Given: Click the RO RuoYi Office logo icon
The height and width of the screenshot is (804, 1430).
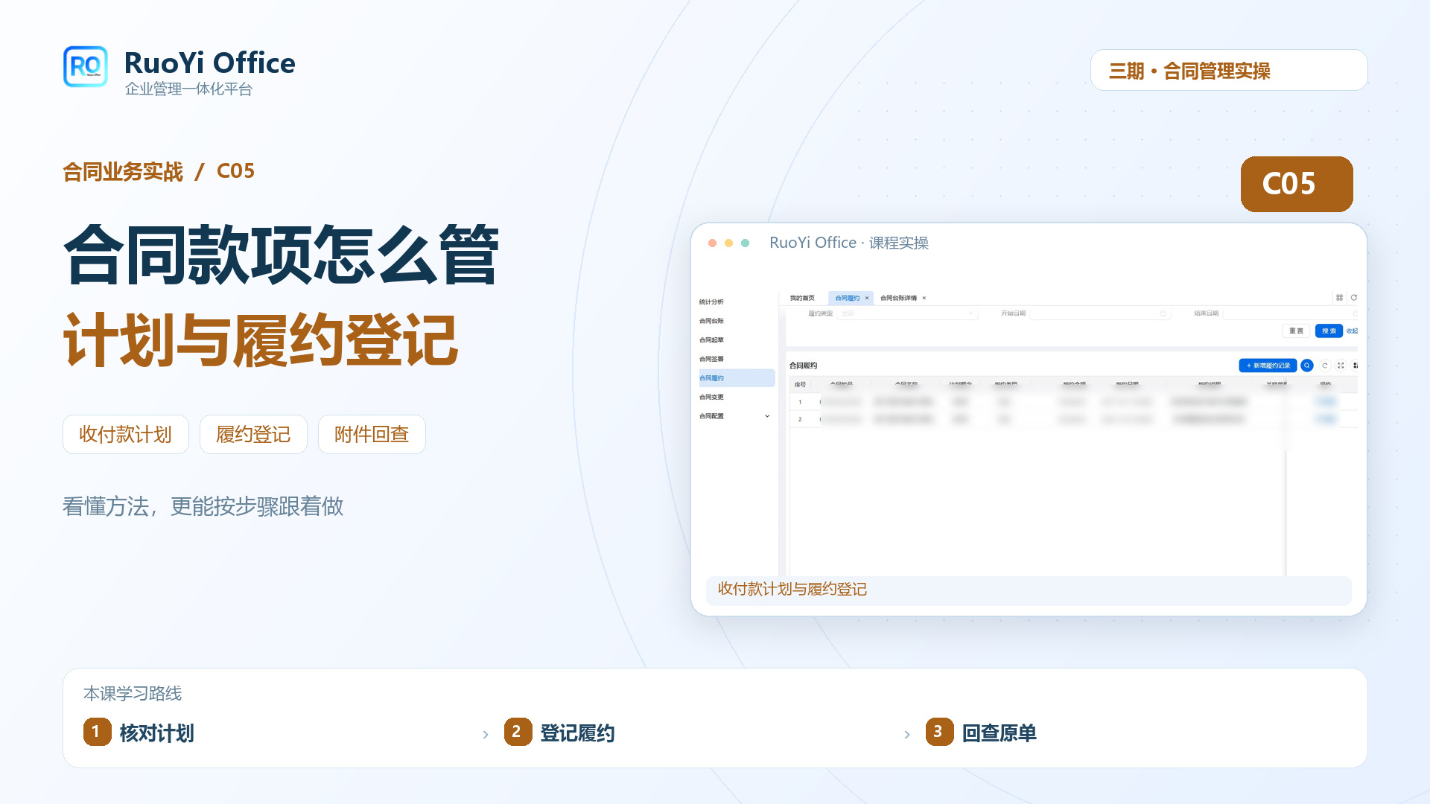Looking at the screenshot, I should tap(86, 67).
